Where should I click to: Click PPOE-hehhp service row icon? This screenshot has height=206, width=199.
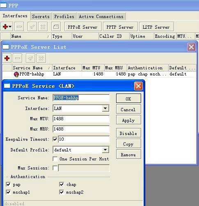click(16, 74)
